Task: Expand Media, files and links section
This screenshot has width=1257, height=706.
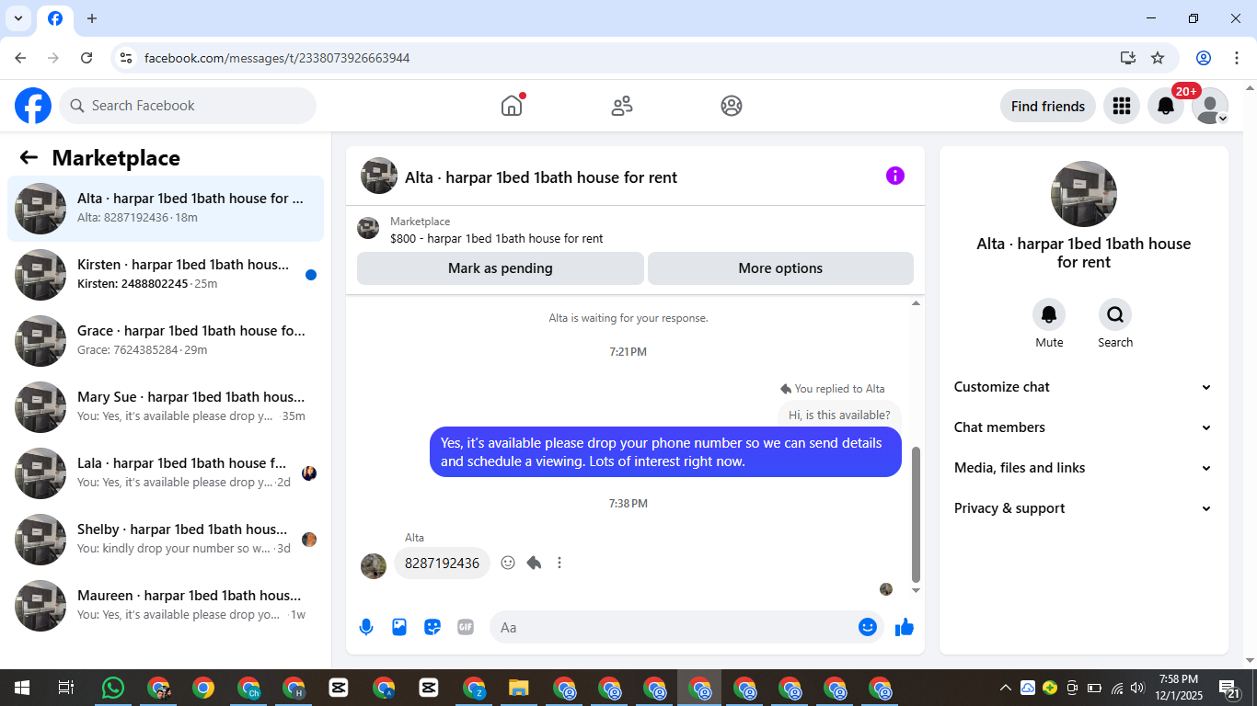Action: tap(1084, 468)
